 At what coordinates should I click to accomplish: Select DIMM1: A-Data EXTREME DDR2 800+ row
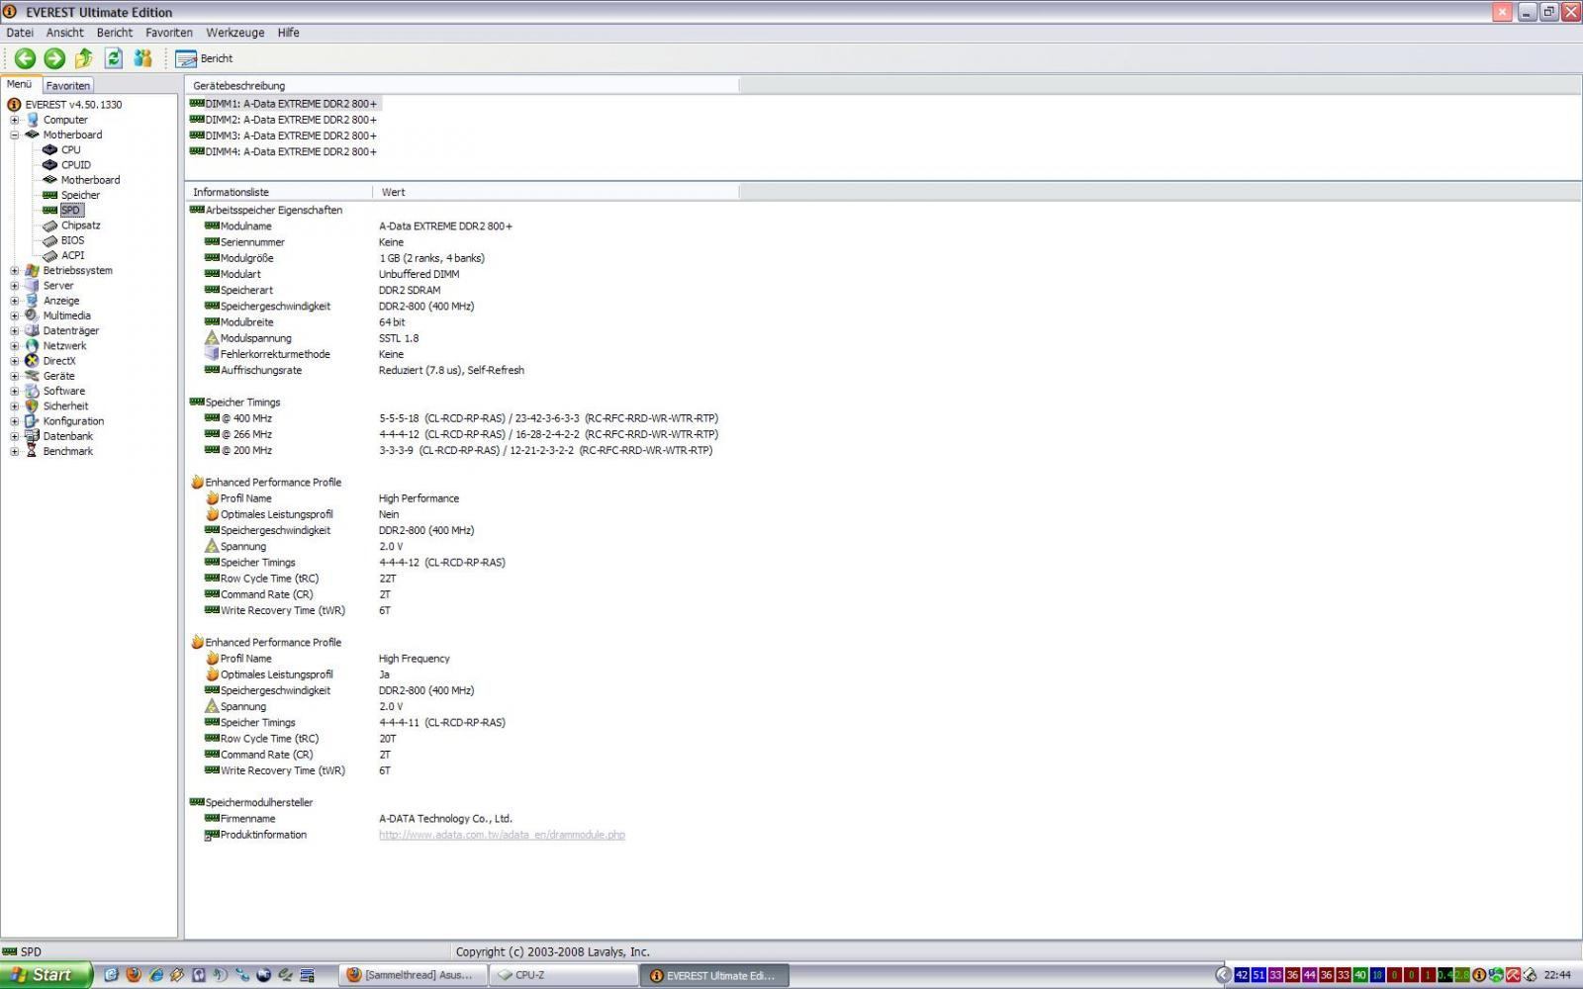click(283, 104)
